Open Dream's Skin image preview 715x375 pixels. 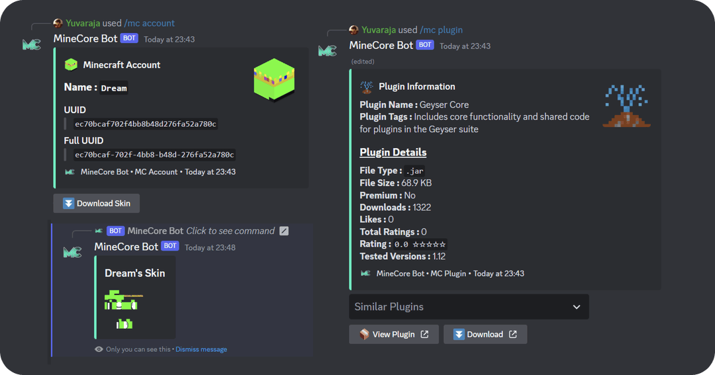124,310
